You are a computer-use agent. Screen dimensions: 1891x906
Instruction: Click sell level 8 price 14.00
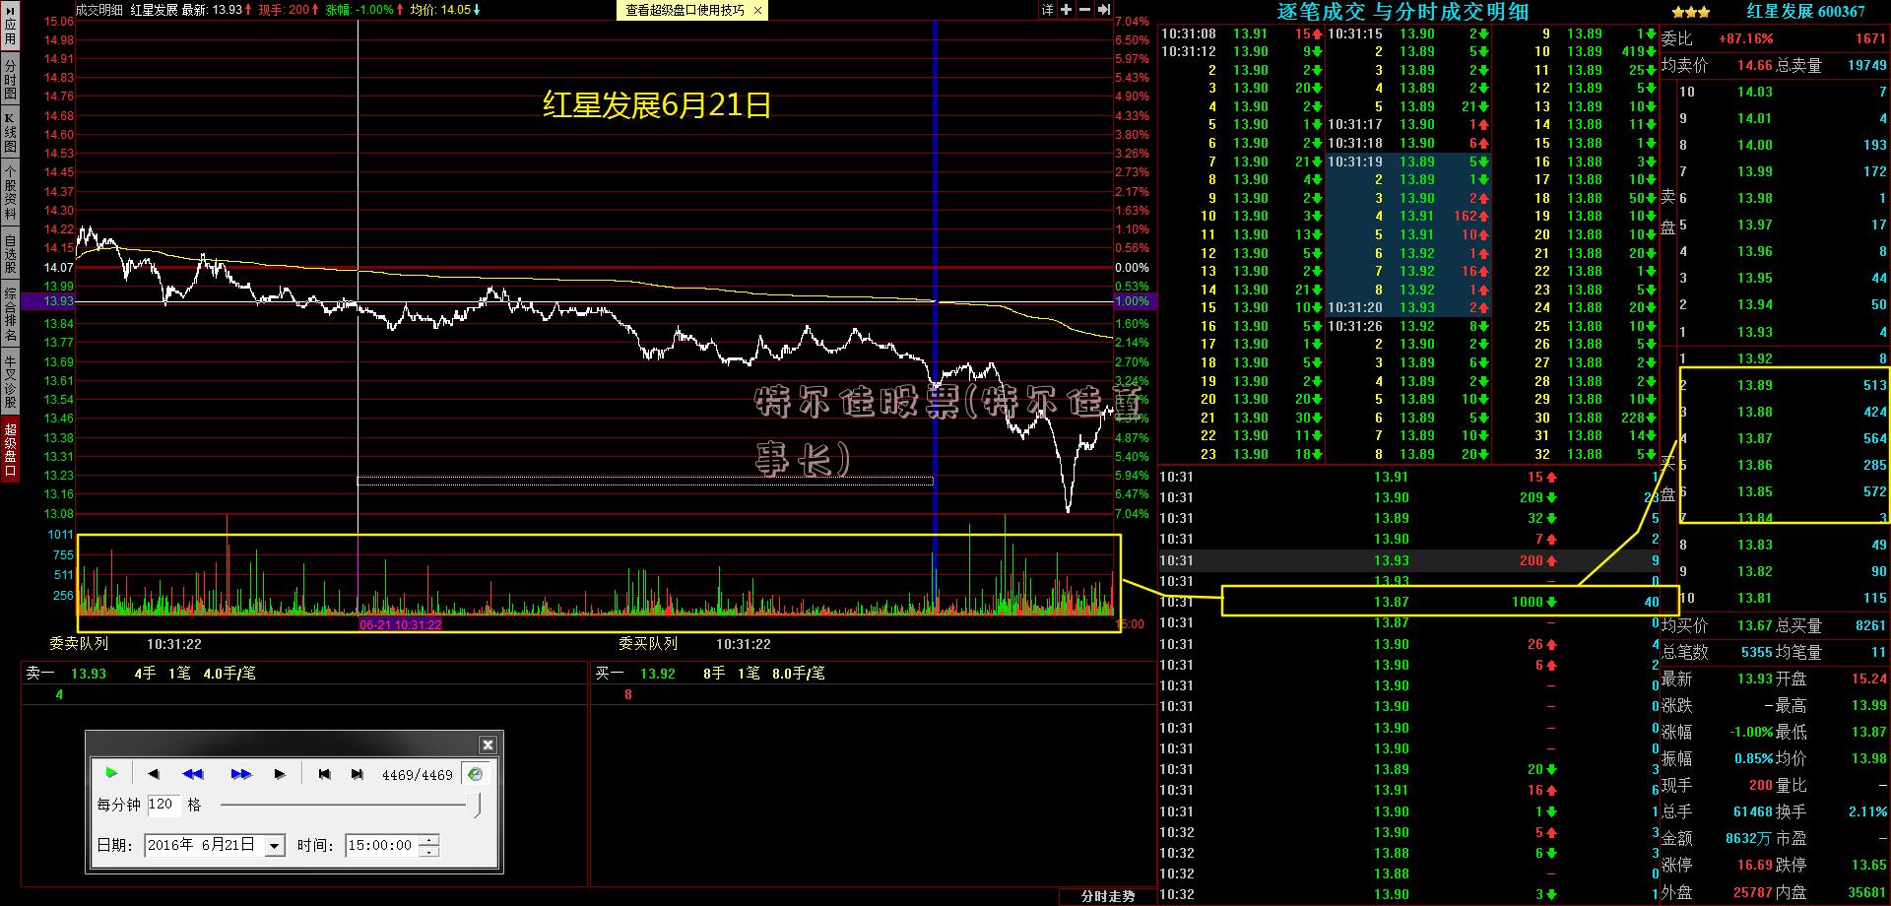point(1754,145)
